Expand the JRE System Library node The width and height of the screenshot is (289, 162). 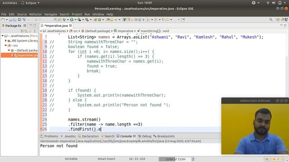click(x=6, y=40)
